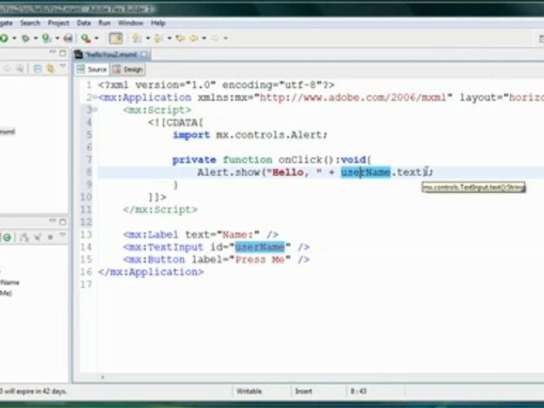Collapse the mx:Application fold on line 2

click(95, 97)
